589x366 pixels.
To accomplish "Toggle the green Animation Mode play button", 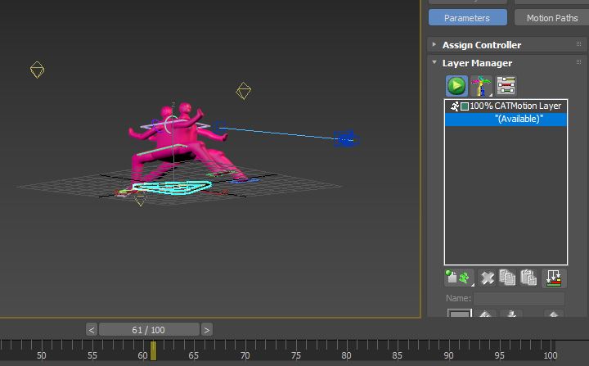I will [x=456, y=85].
